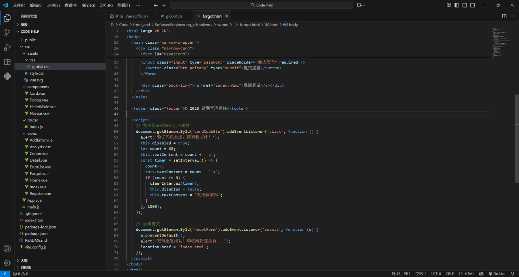The width and height of the screenshot is (519, 277).
Task: Toggle the secondary side bar
Action: coord(472,5)
